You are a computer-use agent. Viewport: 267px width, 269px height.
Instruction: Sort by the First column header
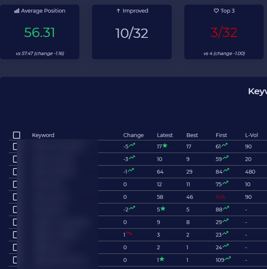[x=221, y=135]
